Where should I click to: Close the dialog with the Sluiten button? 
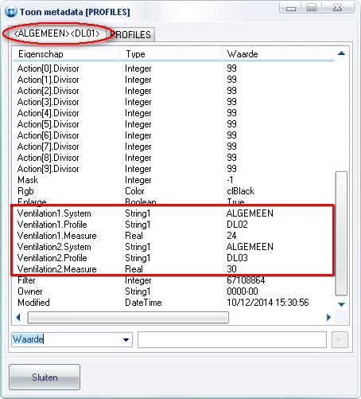click(45, 377)
